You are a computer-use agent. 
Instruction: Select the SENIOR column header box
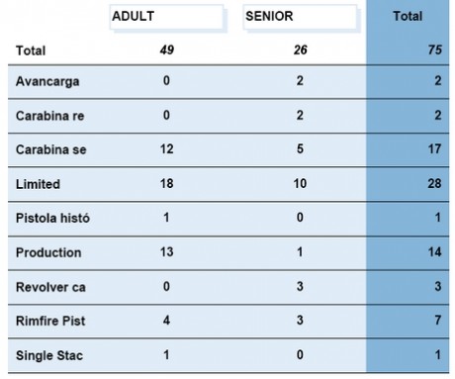[301, 17]
